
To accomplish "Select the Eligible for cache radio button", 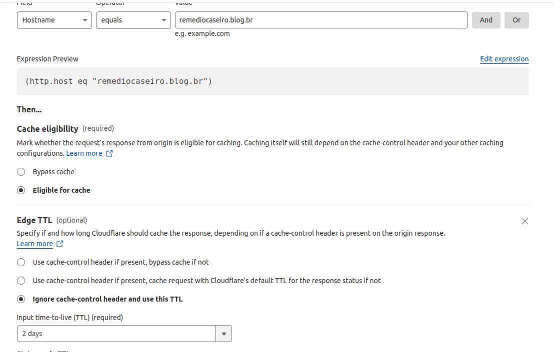I will pos(21,190).
